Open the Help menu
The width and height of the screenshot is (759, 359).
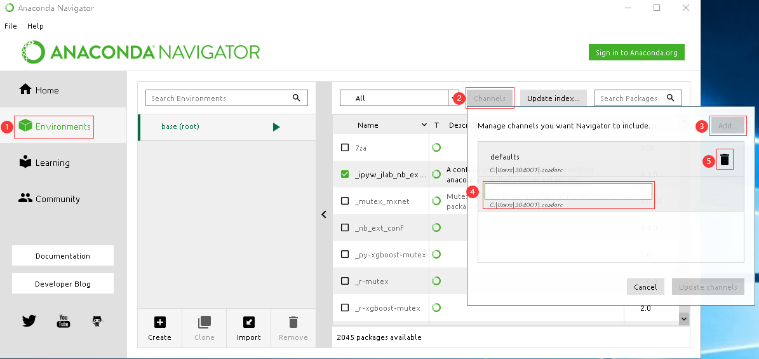[x=36, y=26]
